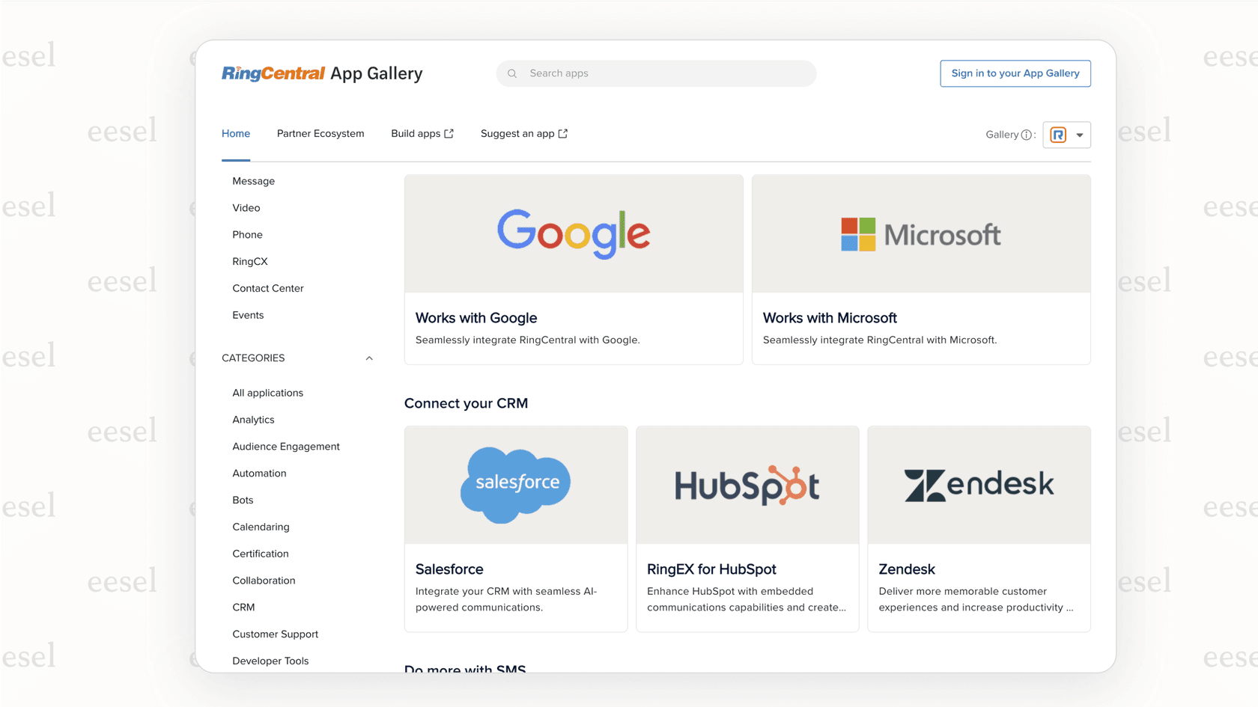Click the external link icon beside Suggest an app

[563, 132]
